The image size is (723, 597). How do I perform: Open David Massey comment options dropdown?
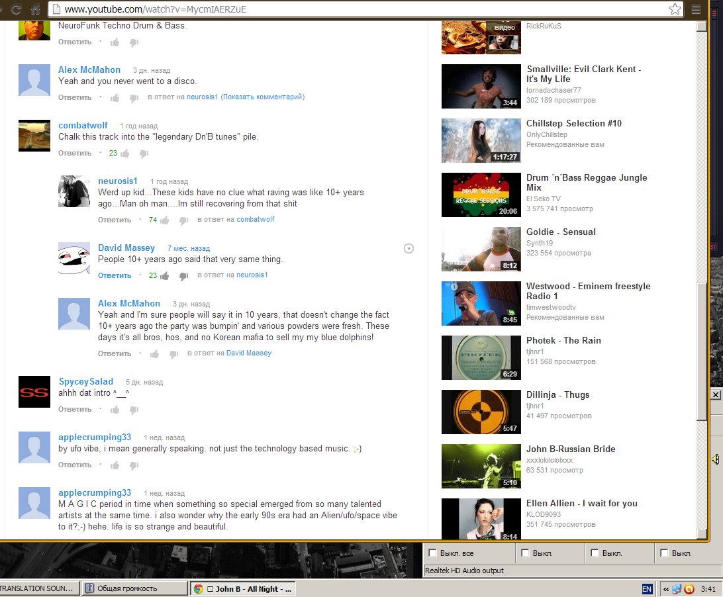pyautogui.click(x=409, y=248)
